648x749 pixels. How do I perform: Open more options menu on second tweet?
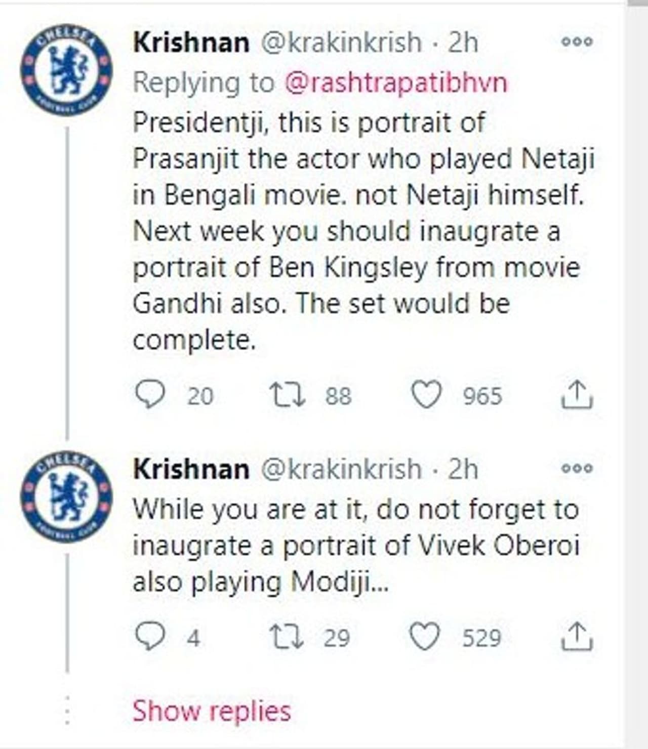tap(577, 468)
